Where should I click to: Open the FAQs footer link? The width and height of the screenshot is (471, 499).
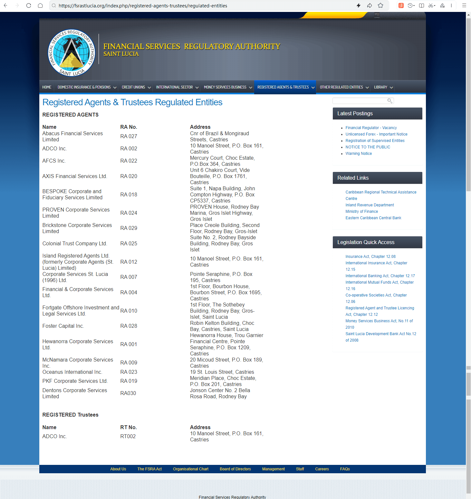tap(345, 469)
